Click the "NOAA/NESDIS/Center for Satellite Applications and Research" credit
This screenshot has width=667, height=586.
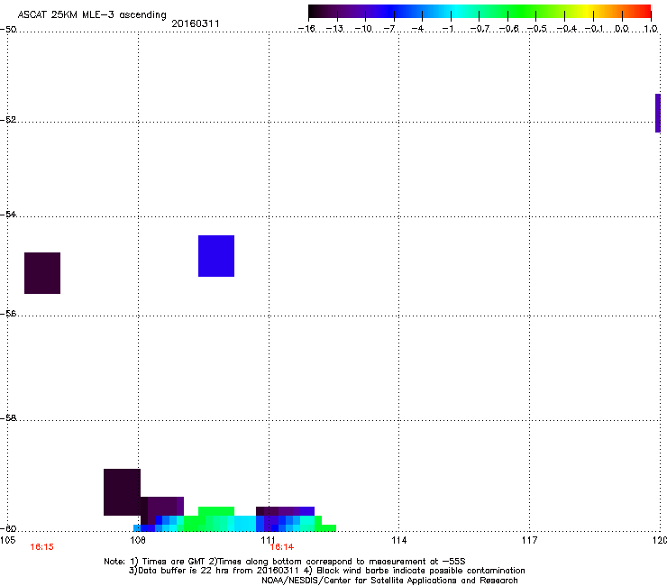[389, 580]
